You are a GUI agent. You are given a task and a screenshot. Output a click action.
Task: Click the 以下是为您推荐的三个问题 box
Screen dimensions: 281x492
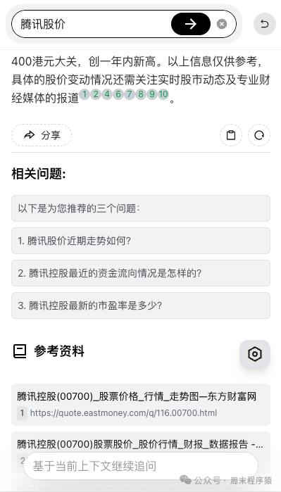[x=141, y=208]
